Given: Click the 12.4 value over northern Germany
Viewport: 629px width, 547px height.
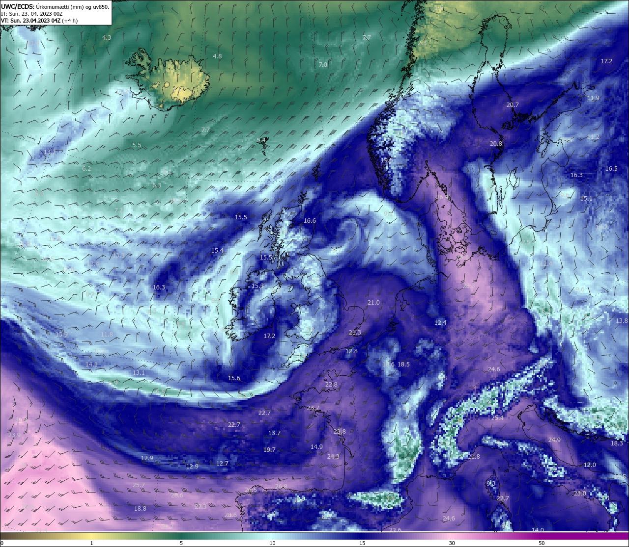Looking at the screenshot, I should coord(440,323).
